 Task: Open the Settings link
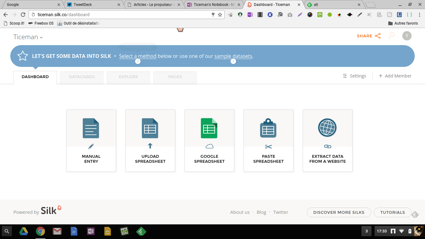354,76
